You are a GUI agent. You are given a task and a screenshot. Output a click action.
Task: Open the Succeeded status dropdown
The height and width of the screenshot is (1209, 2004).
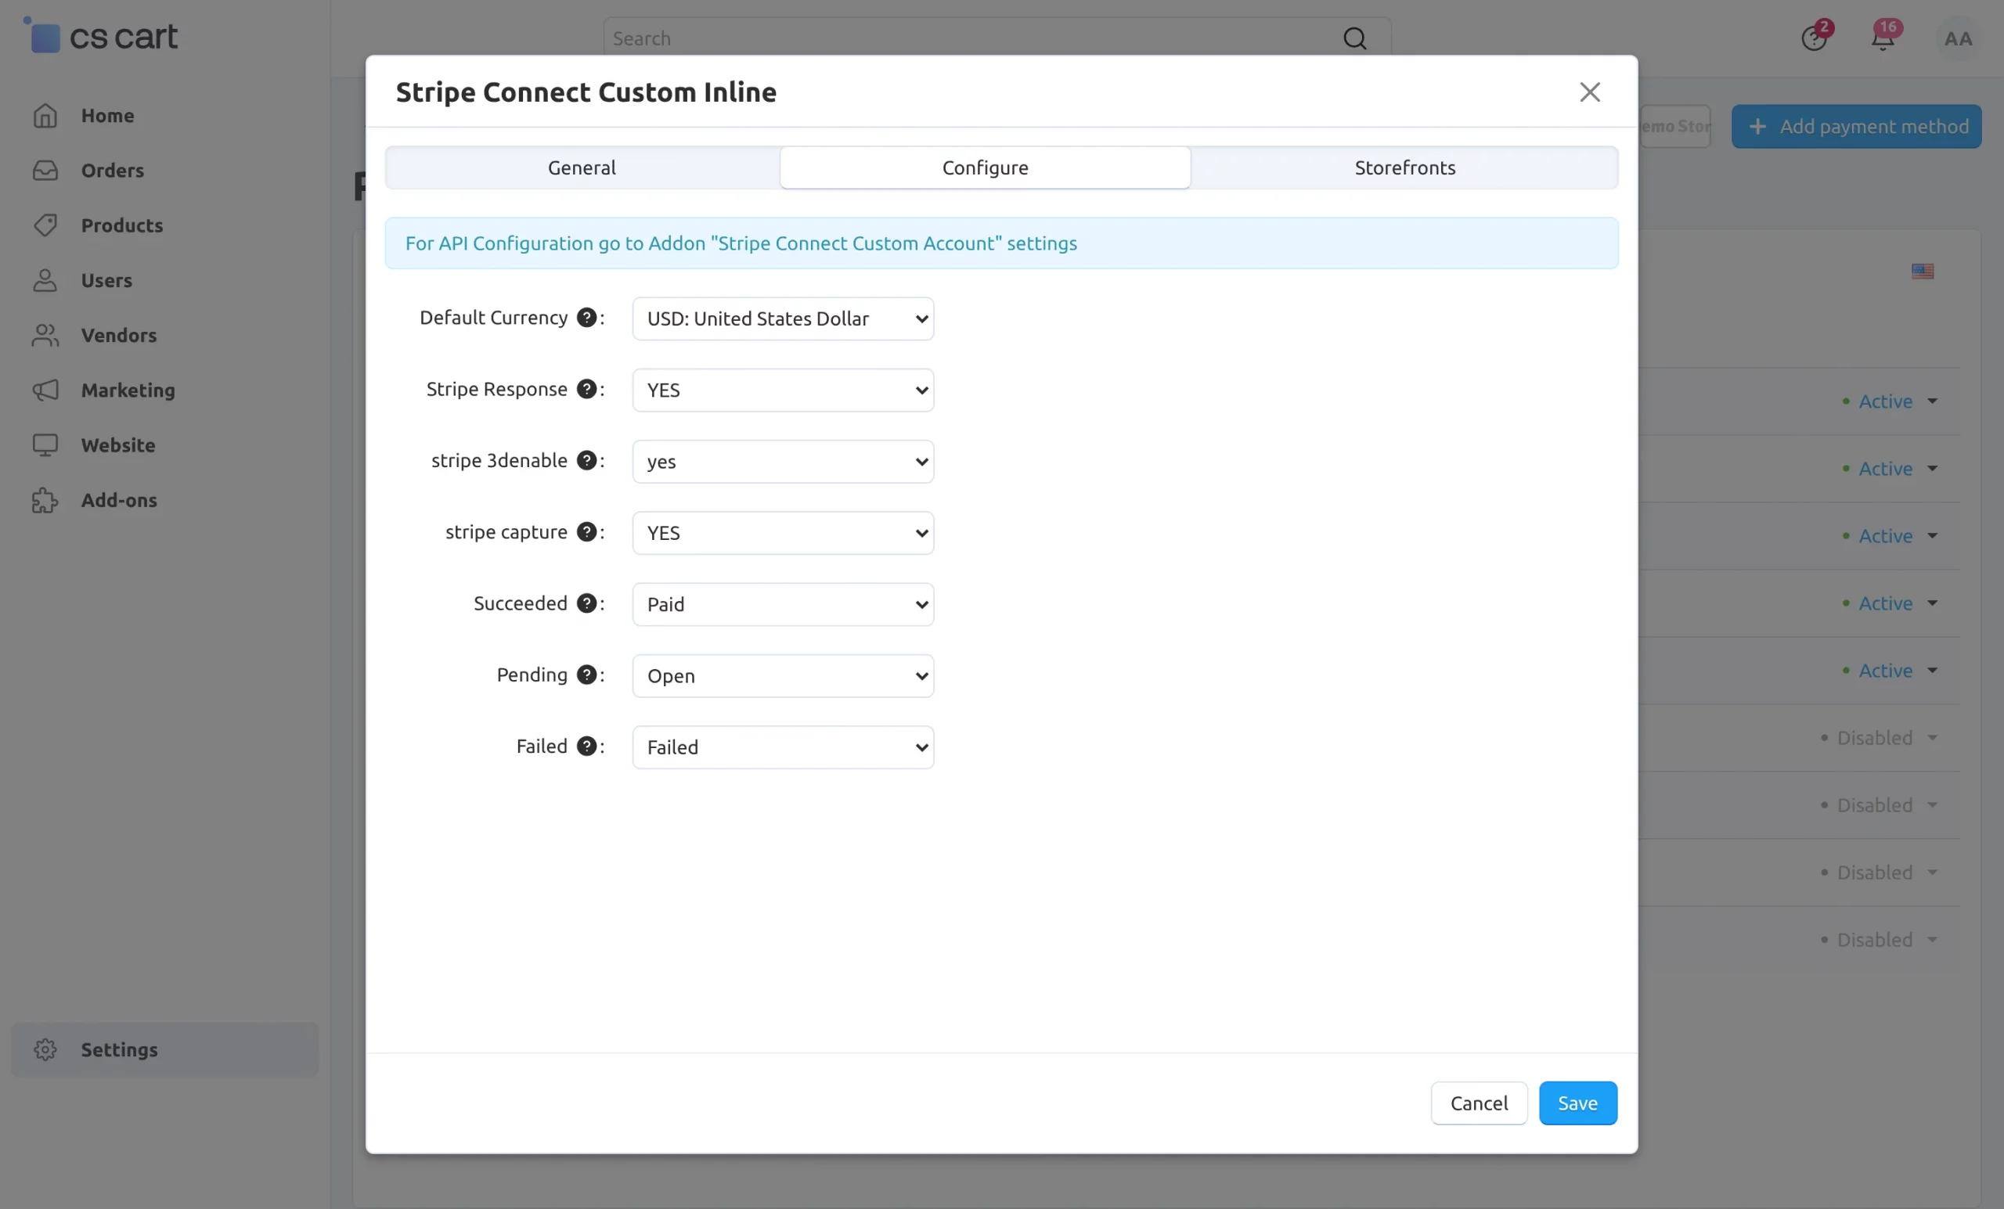click(784, 605)
